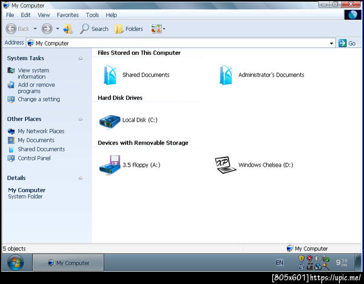Click the Views icon in toolbar
This screenshot has width=364, height=284.
click(157, 29)
